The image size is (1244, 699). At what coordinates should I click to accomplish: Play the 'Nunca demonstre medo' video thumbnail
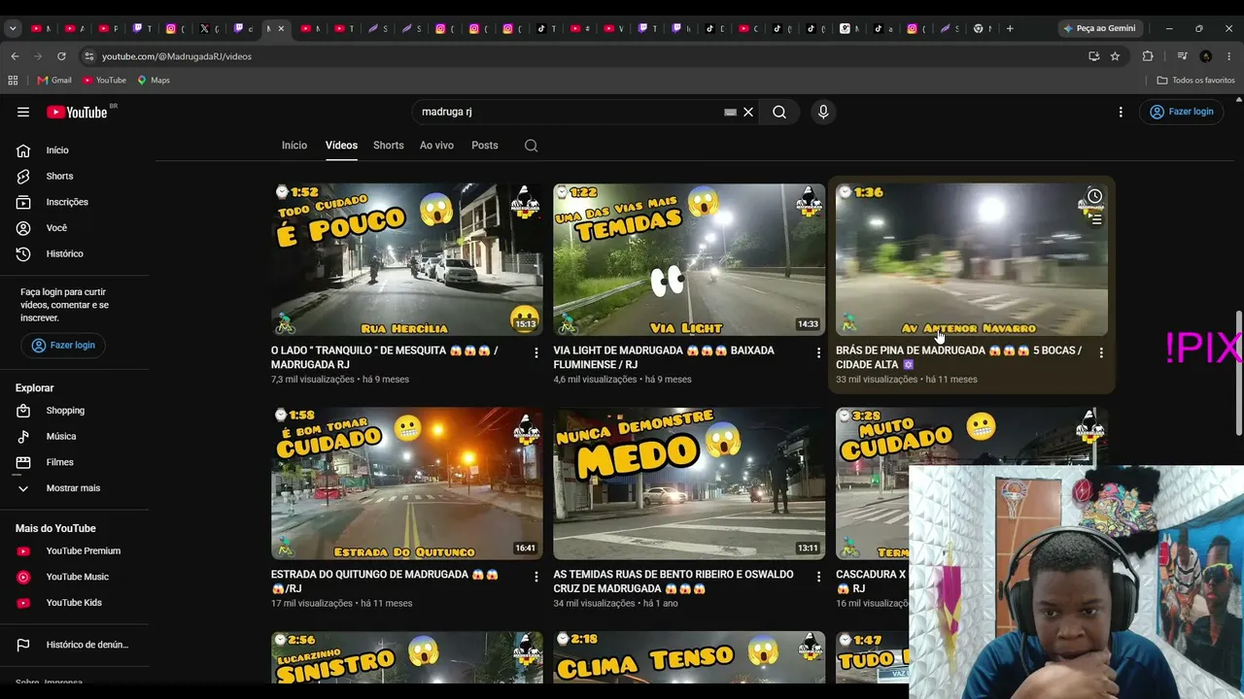[689, 483]
